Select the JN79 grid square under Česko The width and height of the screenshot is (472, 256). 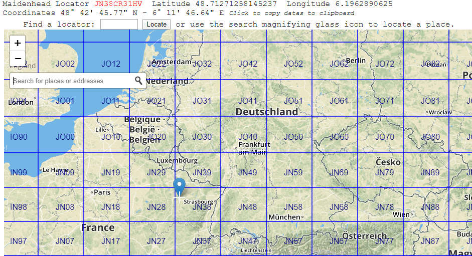[385, 173]
